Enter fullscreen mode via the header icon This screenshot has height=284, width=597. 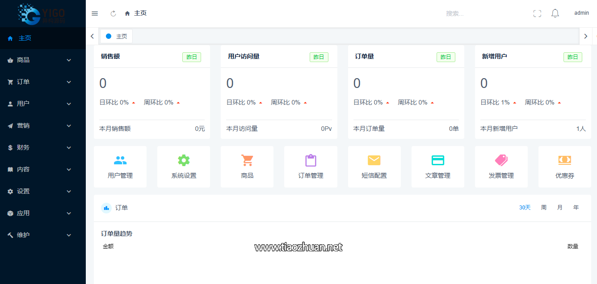(537, 13)
